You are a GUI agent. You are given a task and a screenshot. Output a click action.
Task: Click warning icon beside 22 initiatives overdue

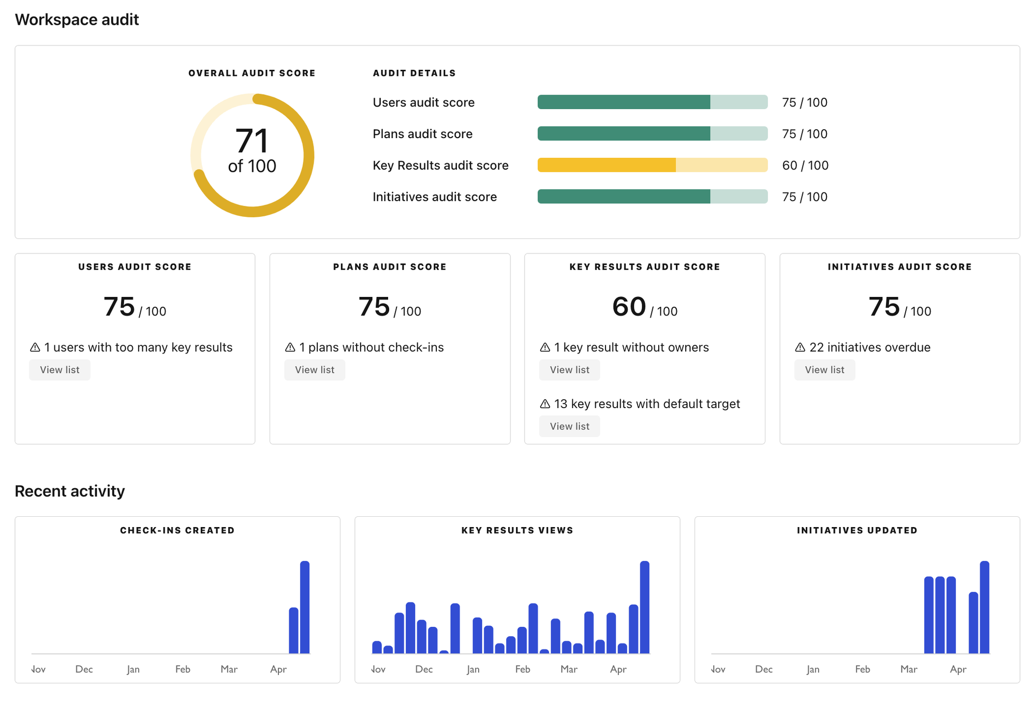point(800,348)
